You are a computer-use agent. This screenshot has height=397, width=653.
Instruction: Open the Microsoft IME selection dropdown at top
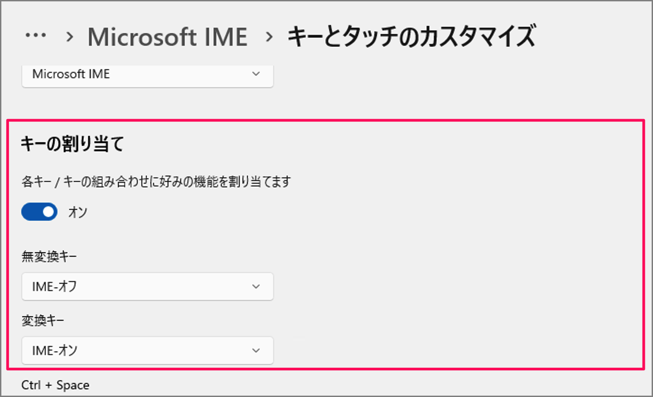[x=147, y=74]
